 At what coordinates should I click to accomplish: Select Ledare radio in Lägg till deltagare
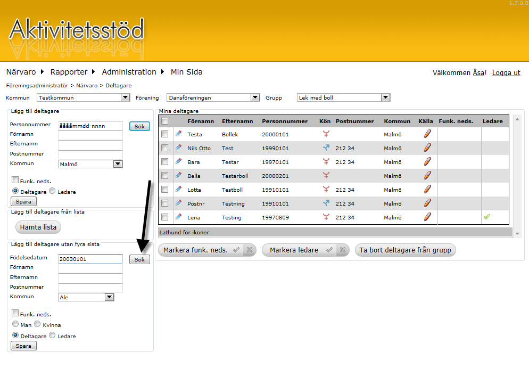(x=52, y=191)
